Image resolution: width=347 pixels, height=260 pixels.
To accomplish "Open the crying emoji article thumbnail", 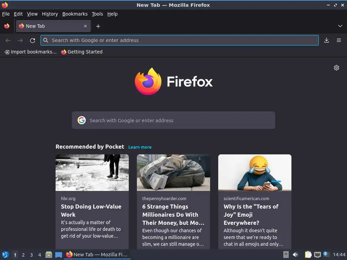I will tap(255, 173).
